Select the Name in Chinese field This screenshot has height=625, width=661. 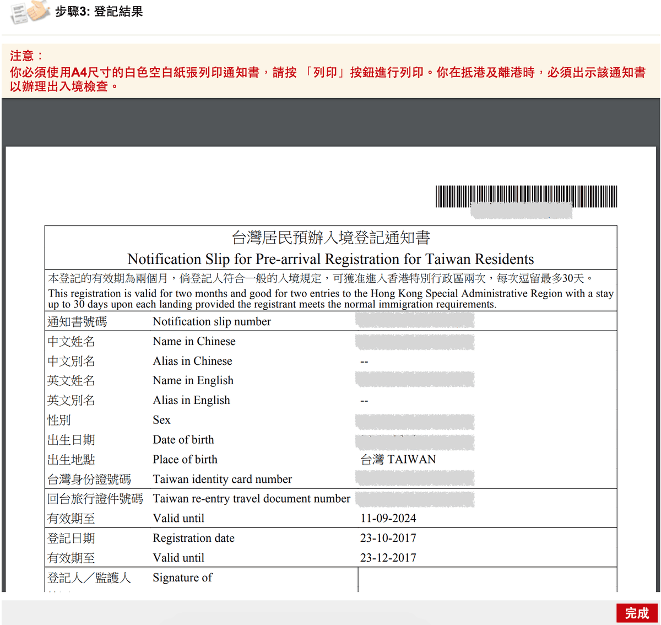[x=414, y=341]
